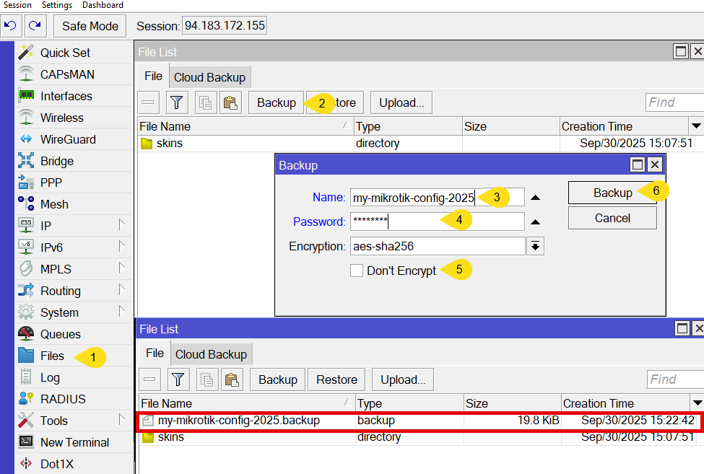Click Cancel in the Backup dialog
The width and height of the screenshot is (704, 474).
tap(612, 218)
